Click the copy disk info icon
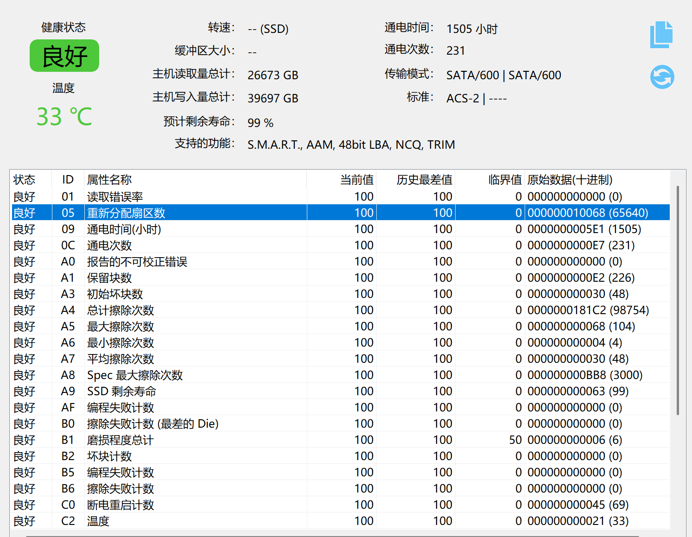 pos(661,35)
